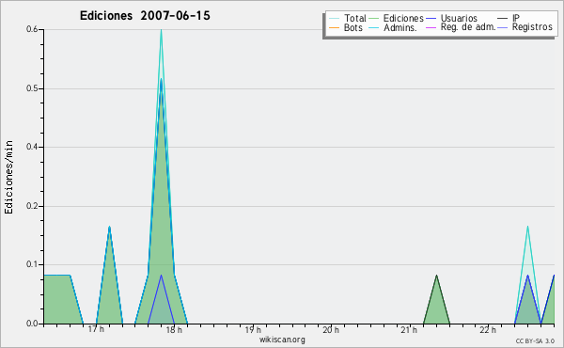Click the "0.6" y-axis value
Viewport: 564px width, 348px height.
32,29
